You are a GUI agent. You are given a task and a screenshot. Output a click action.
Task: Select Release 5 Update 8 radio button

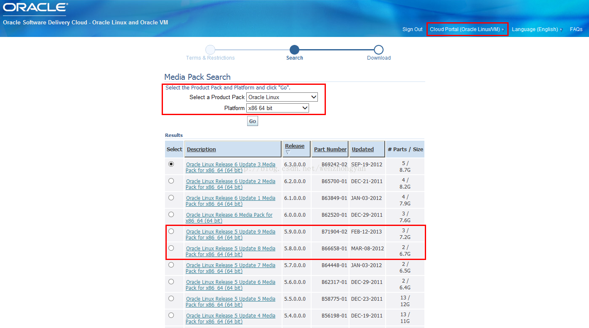(x=171, y=248)
